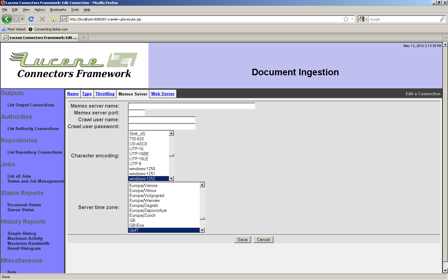Open new tab with the tab bar button
The height and width of the screenshot is (280, 448).
(x=83, y=38)
